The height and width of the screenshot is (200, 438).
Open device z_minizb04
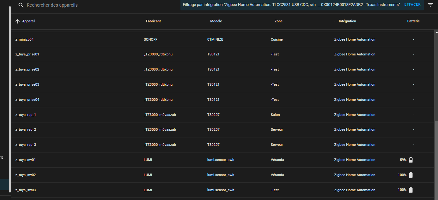24,39
